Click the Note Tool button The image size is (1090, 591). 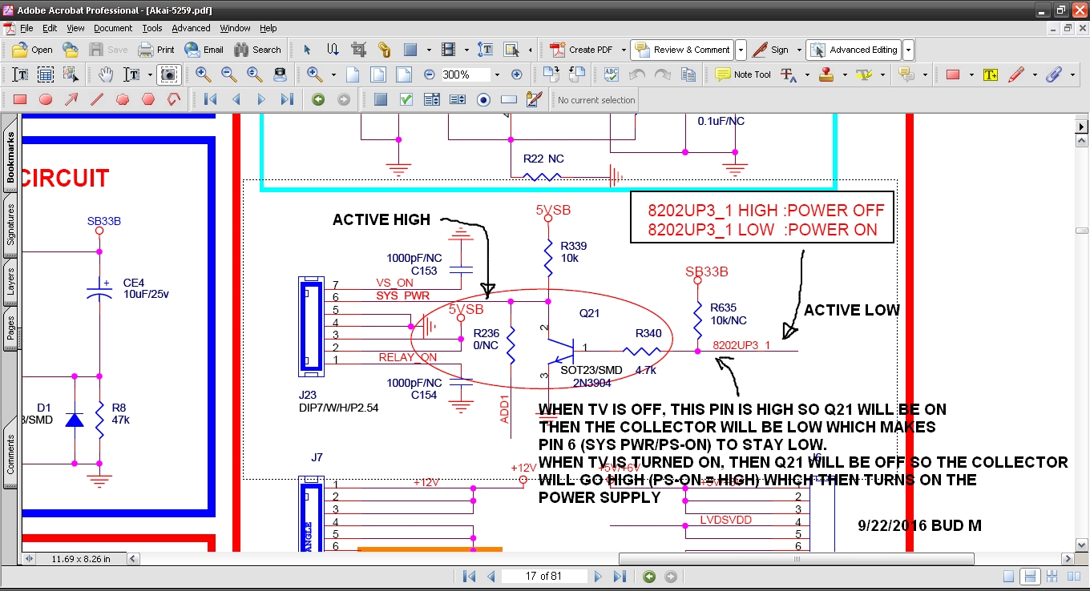tap(743, 74)
